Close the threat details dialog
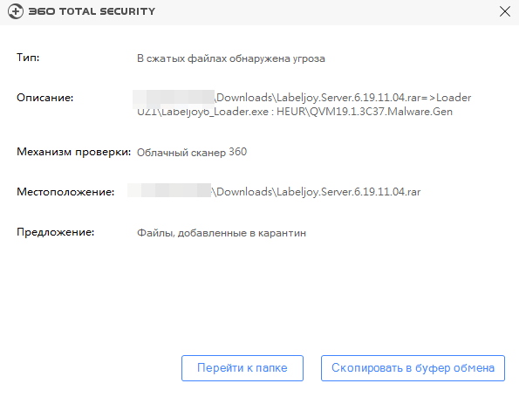Screen dimensions: 519x397 pyautogui.click(x=505, y=11)
